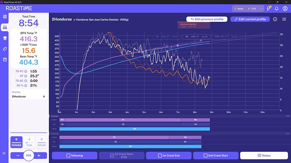Click the Total Time 8:54 value
The image size is (291, 163).
pos(29,23)
